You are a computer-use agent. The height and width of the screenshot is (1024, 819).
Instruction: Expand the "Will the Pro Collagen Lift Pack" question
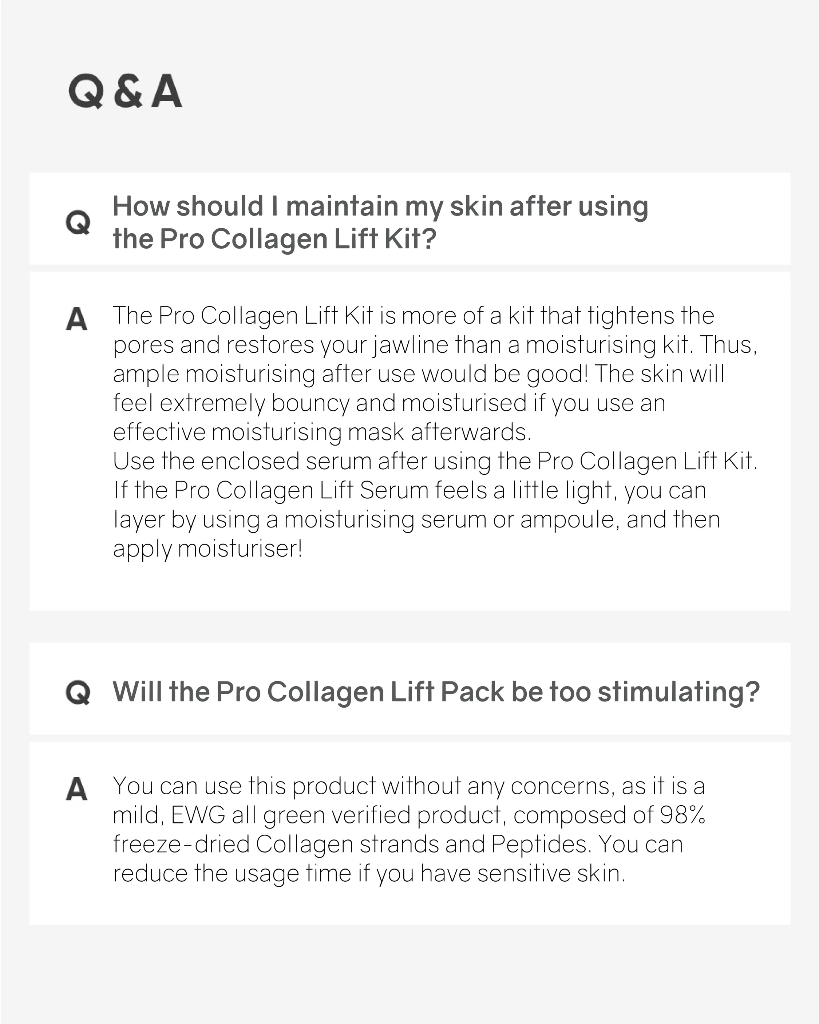point(410,689)
